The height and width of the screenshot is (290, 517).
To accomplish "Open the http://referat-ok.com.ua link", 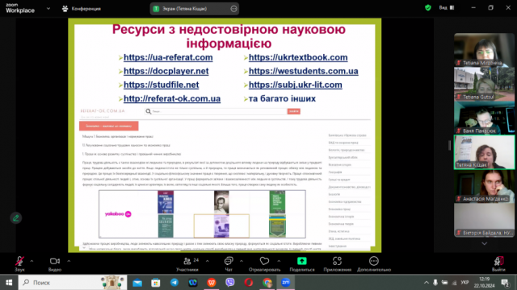I will tap(172, 98).
